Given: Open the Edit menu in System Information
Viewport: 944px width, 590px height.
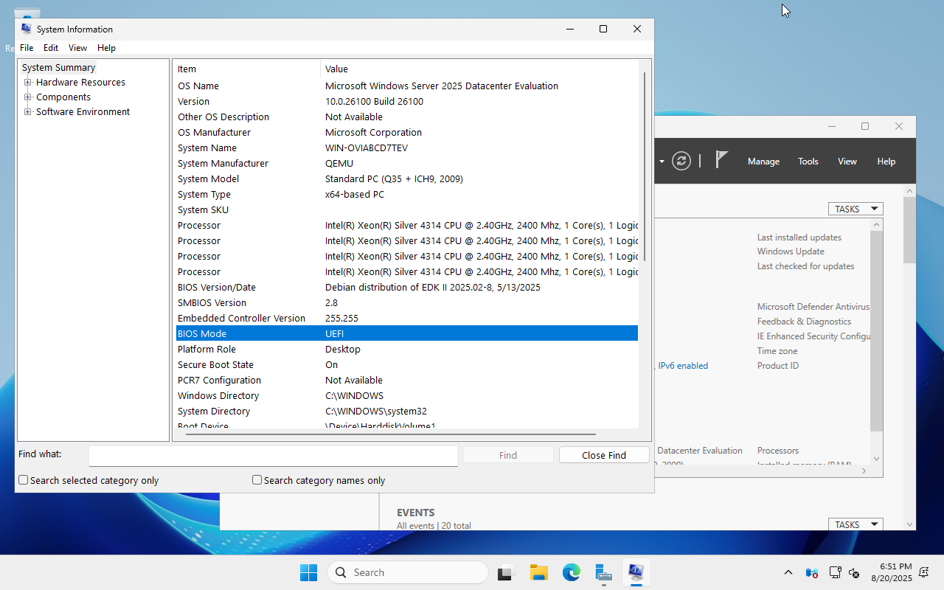Looking at the screenshot, I should click(50, 47).
